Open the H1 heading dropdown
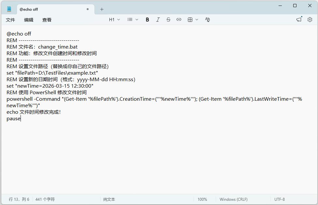 [114, 20]
